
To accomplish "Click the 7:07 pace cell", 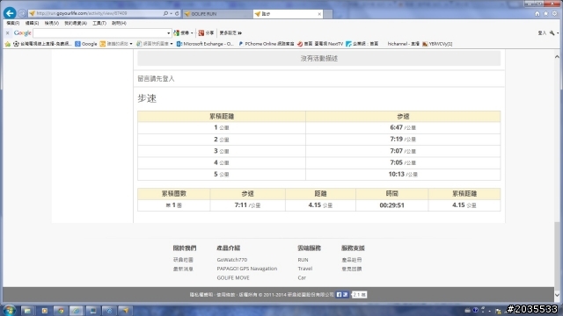I will (x=403, y=151).
